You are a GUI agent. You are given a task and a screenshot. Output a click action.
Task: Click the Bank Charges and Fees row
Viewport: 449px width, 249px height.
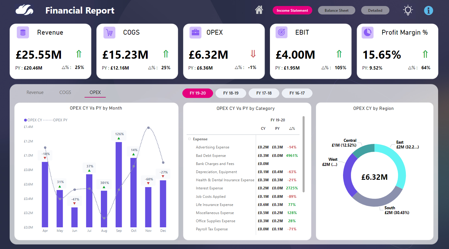click(x=243, y=164)
